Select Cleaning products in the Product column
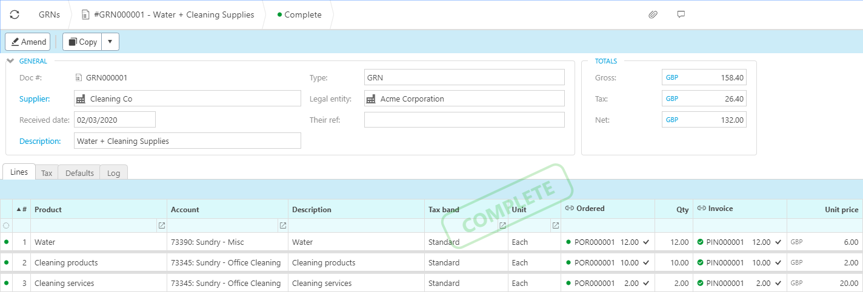The width and height of the screenshot is (863, 292). click(x=99, y=262)
